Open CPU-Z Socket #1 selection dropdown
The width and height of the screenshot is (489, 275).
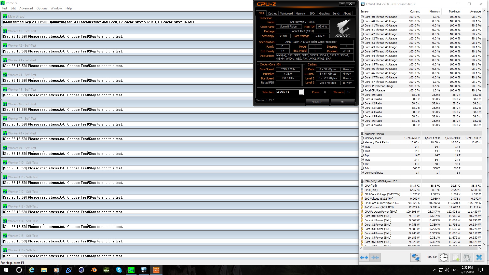pyautogui.click(x=301, y=92)
